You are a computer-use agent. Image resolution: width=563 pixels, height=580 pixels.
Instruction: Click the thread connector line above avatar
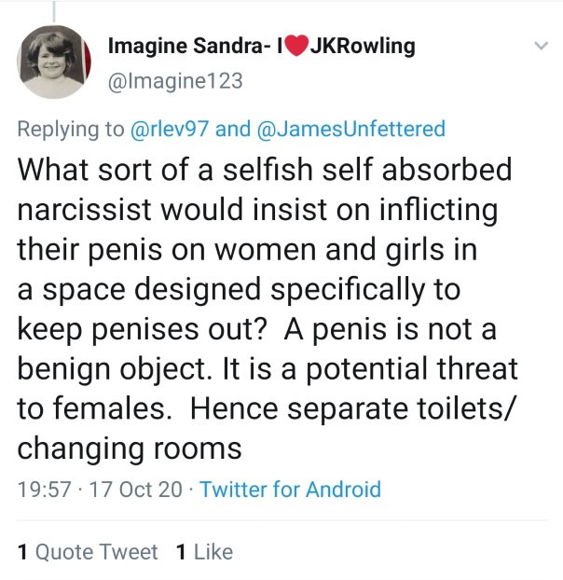click(x=55, y=9)
